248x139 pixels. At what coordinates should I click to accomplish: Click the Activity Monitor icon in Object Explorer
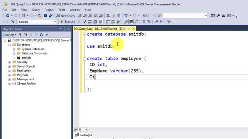tap(47, 35)
